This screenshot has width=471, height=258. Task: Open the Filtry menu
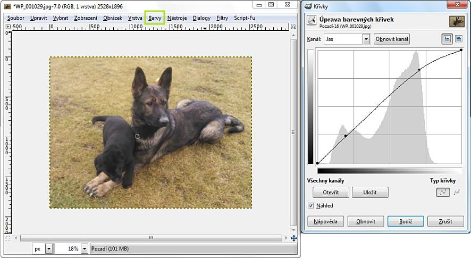pyautogui.click(x=222, y=18)
